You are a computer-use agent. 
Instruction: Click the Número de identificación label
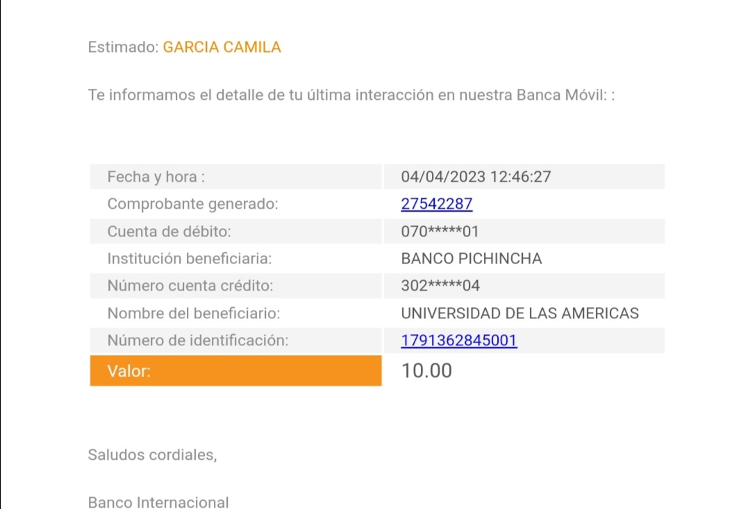(197, 340)
